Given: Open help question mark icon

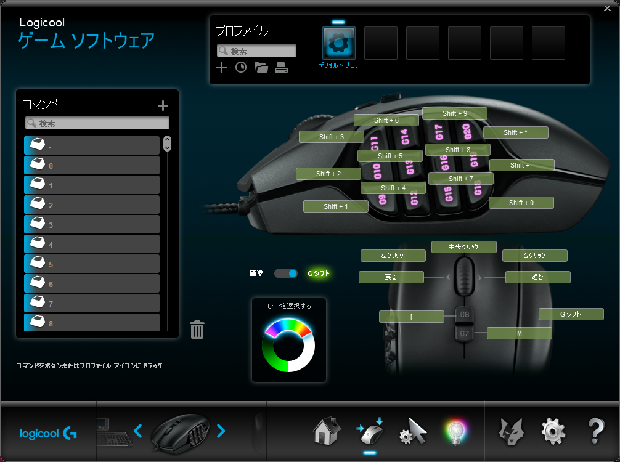Looking at the screenshot, I should [596, 431].
